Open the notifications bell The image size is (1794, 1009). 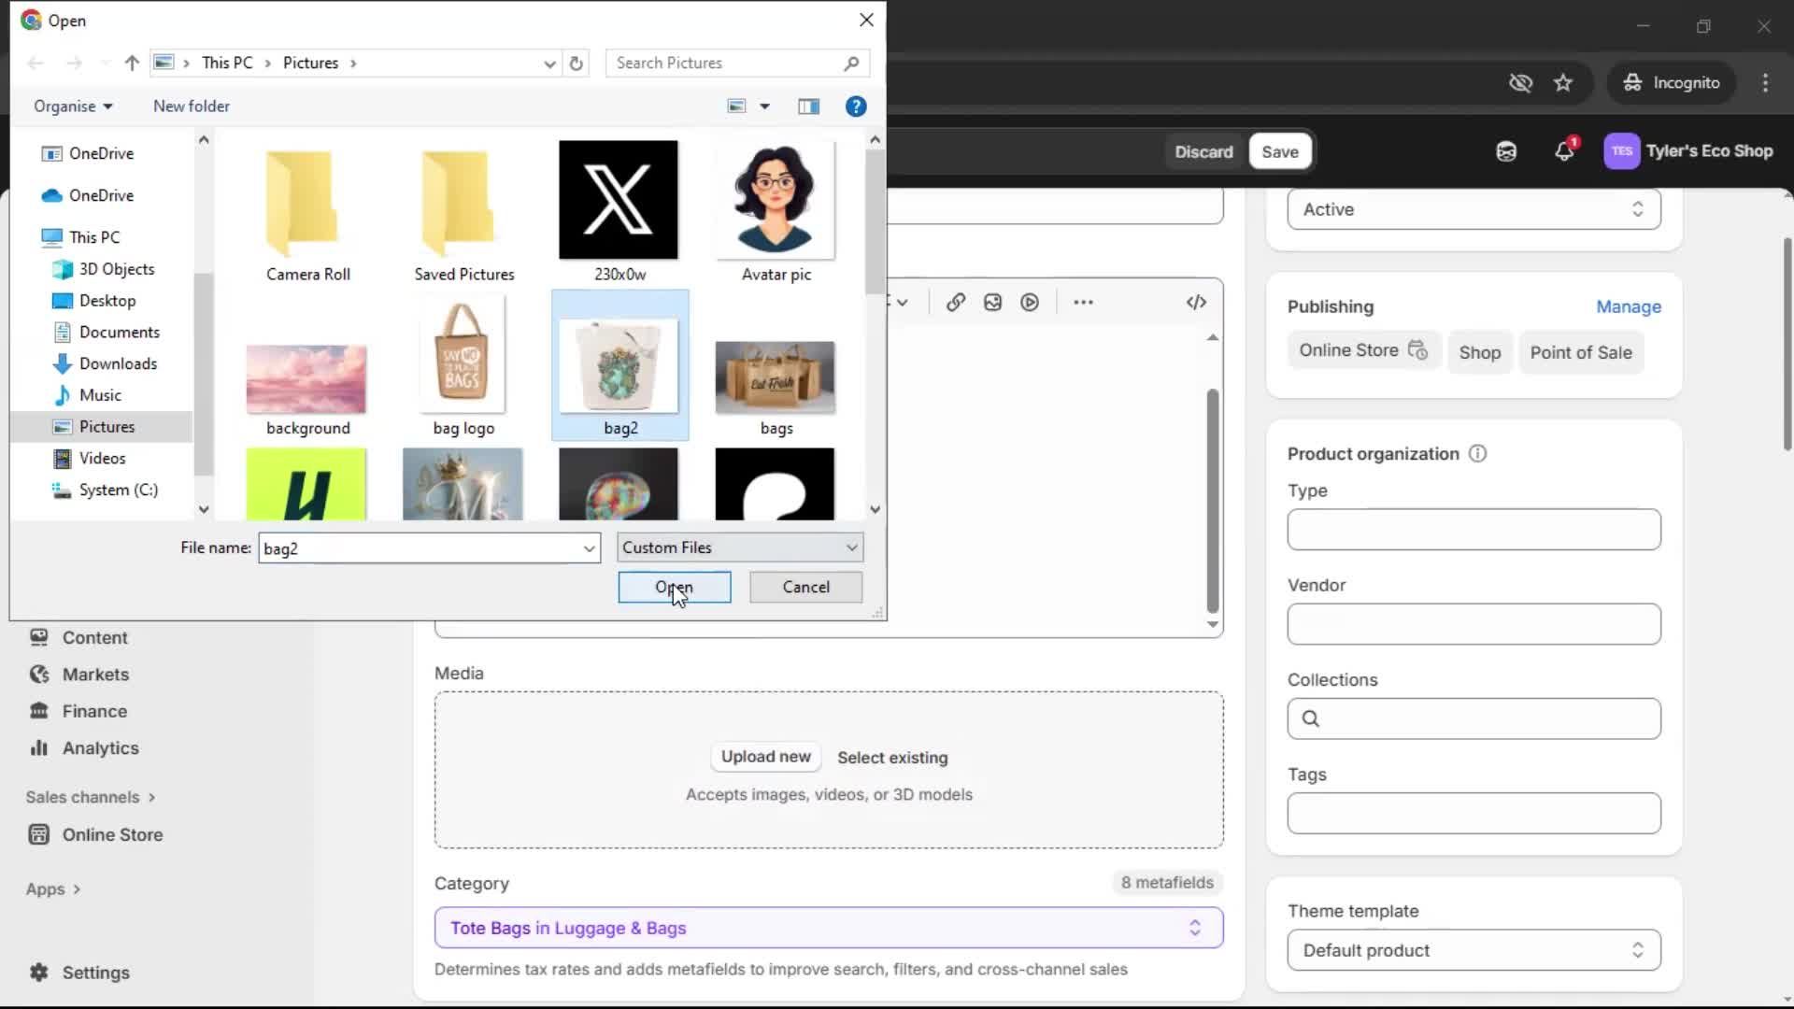[x=1564, y=150]
